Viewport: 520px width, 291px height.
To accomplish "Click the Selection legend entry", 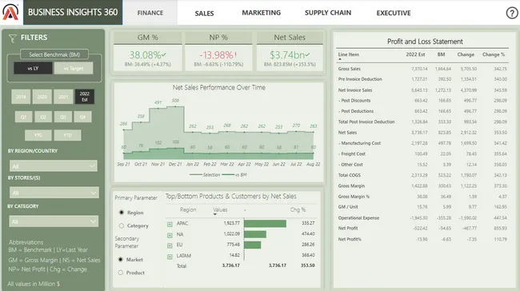I will (205, 174).
